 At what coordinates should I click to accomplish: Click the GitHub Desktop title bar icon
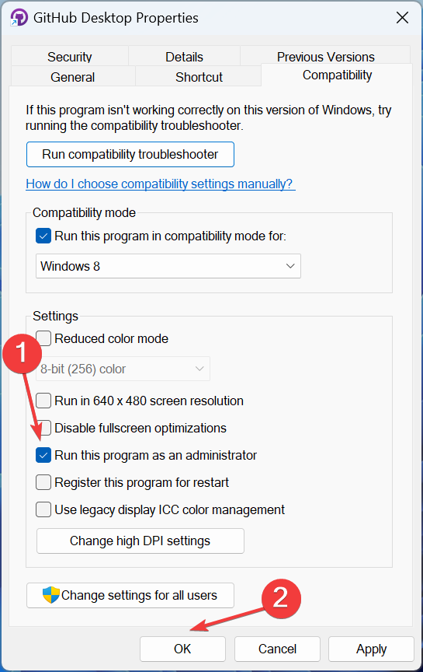pos(19,18)
